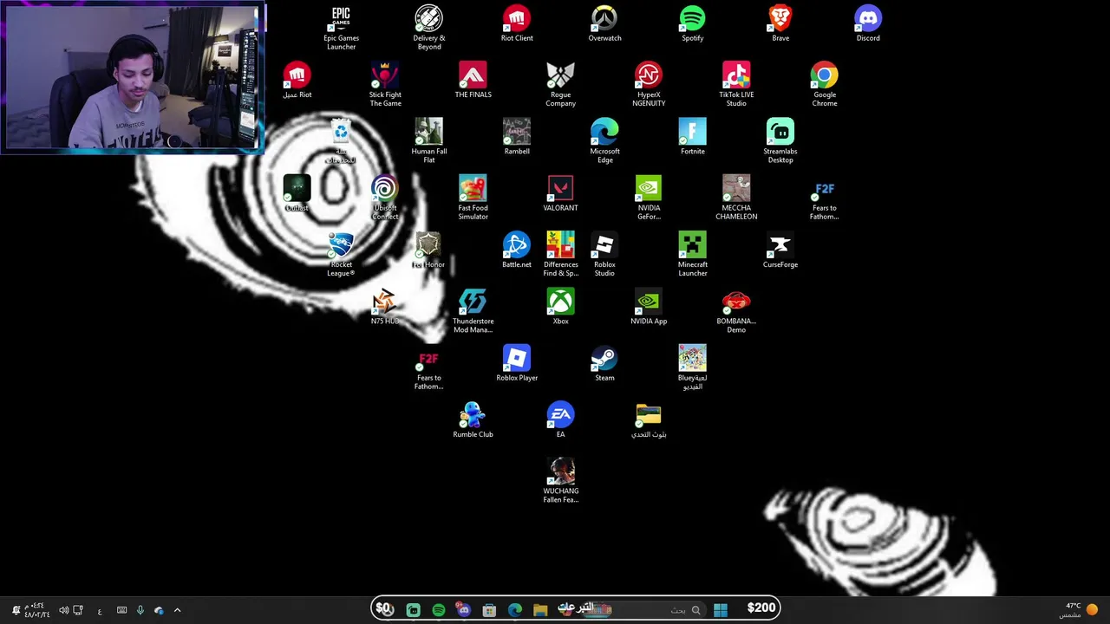1110x624 pixels.
Task: Switch to Discord in the taskbar
Action: click(464, 609)
